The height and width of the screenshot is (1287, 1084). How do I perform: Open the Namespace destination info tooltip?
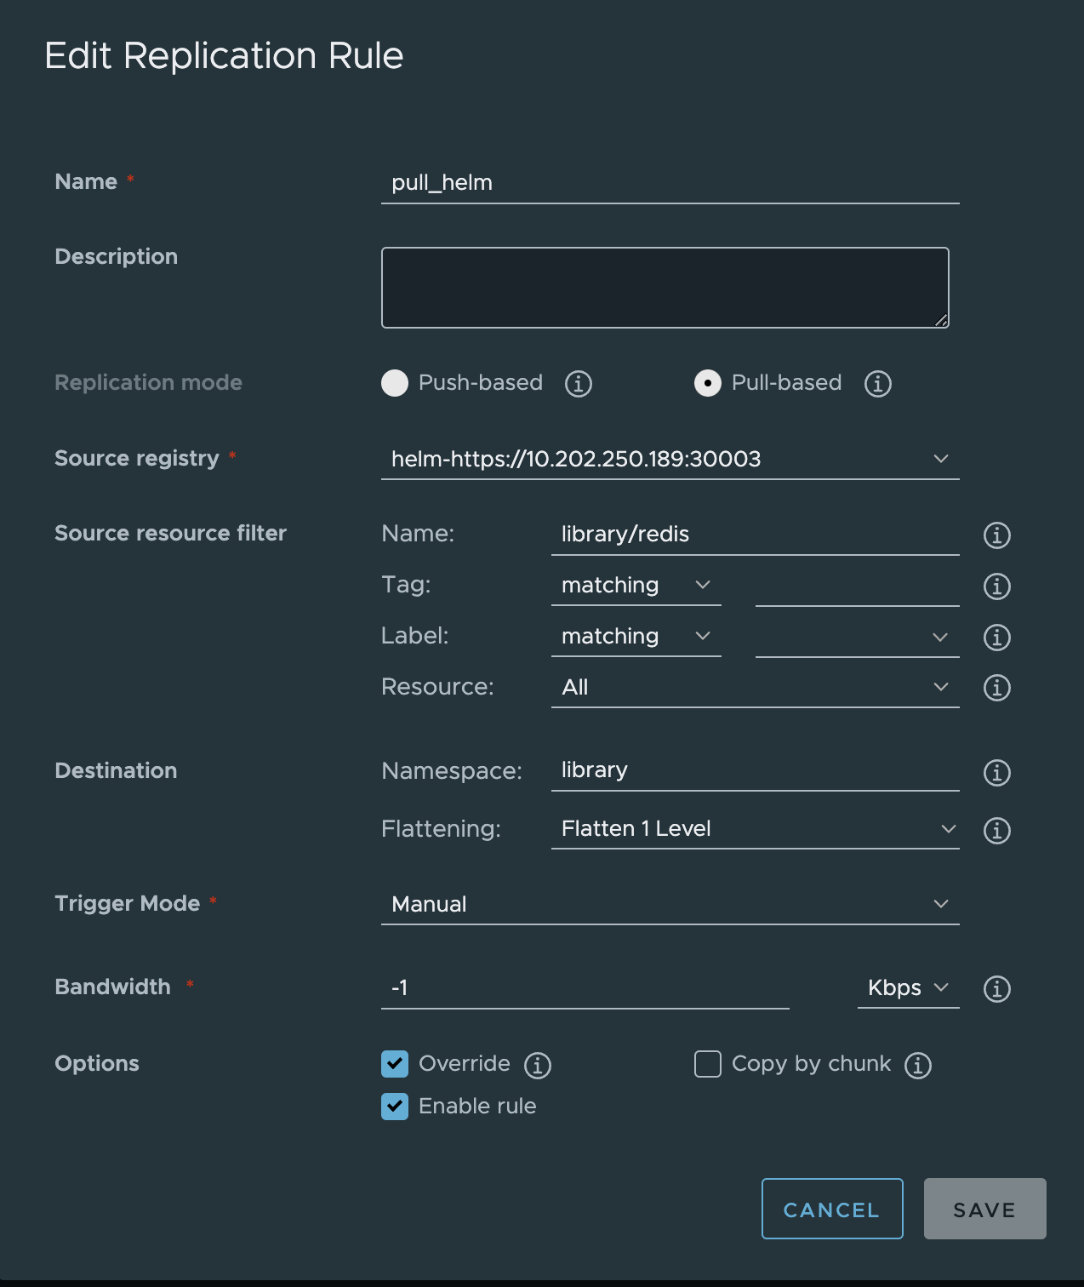pyautogui.click(x=996, y=772)
